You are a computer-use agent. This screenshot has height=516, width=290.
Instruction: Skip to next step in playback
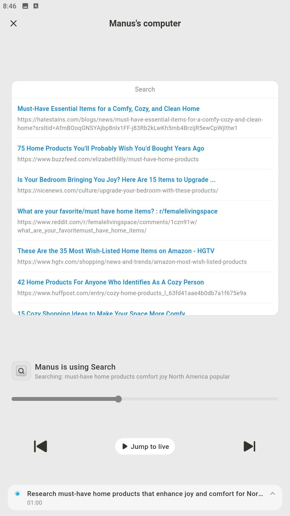point(249,446)
